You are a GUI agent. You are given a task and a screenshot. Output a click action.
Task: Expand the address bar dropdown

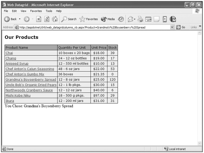(x=172, y=27)
